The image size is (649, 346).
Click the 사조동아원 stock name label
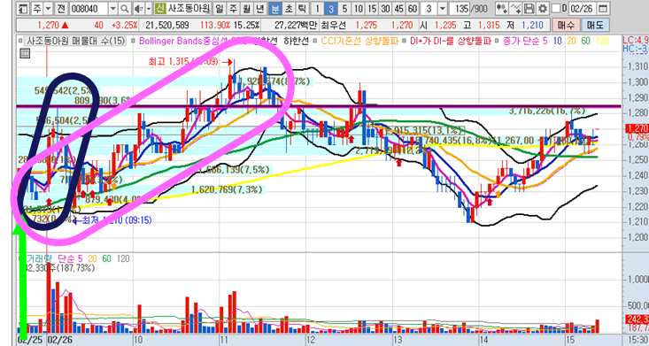(x=189, y=8)
